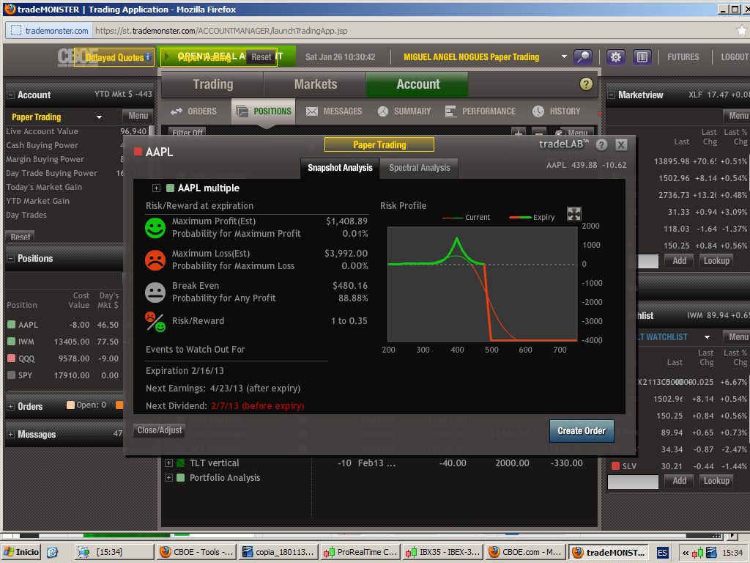Open the Paper Trading account dropdown
The width and height of the screenshot is (750, 563).
[x=99, y=117]
